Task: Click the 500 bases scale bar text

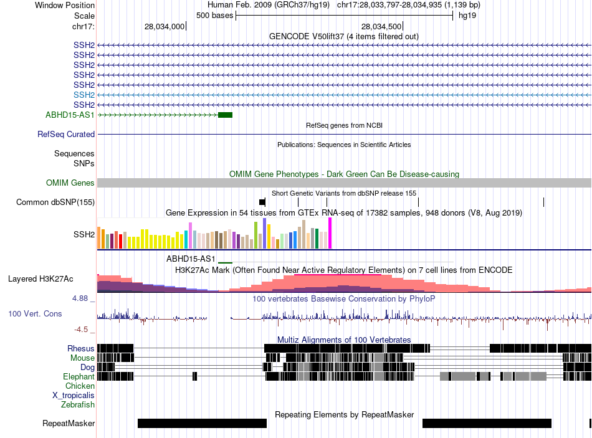Action: tap(215, 16)
